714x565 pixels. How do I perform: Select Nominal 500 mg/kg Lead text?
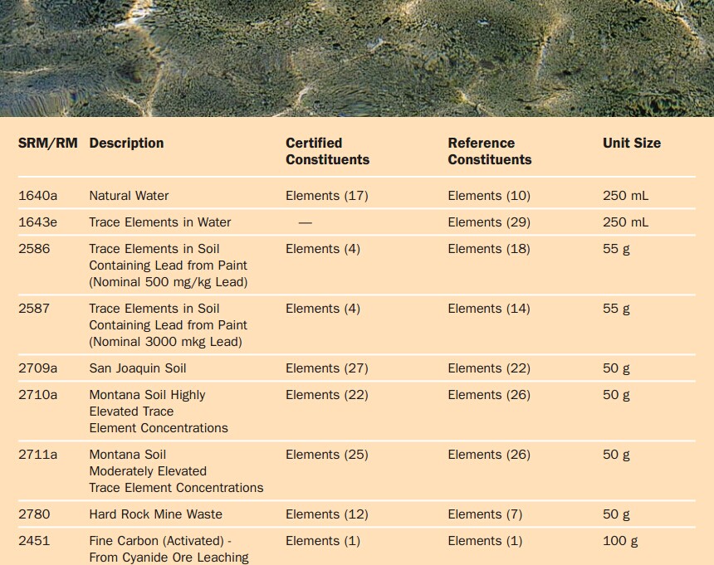click(168, 282)
